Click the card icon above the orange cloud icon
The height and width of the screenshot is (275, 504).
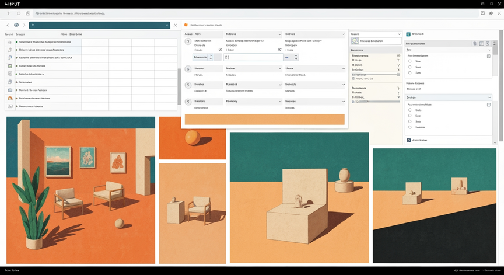coord(10,90)
